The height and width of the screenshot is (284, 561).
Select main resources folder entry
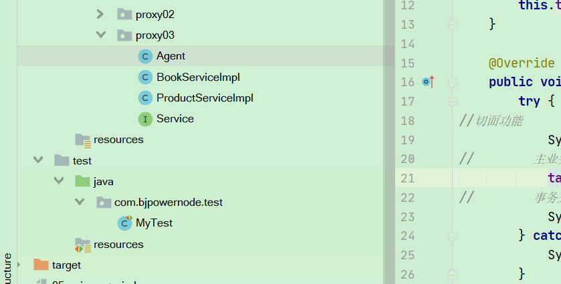pyautogui.click(x=109, y=140)
